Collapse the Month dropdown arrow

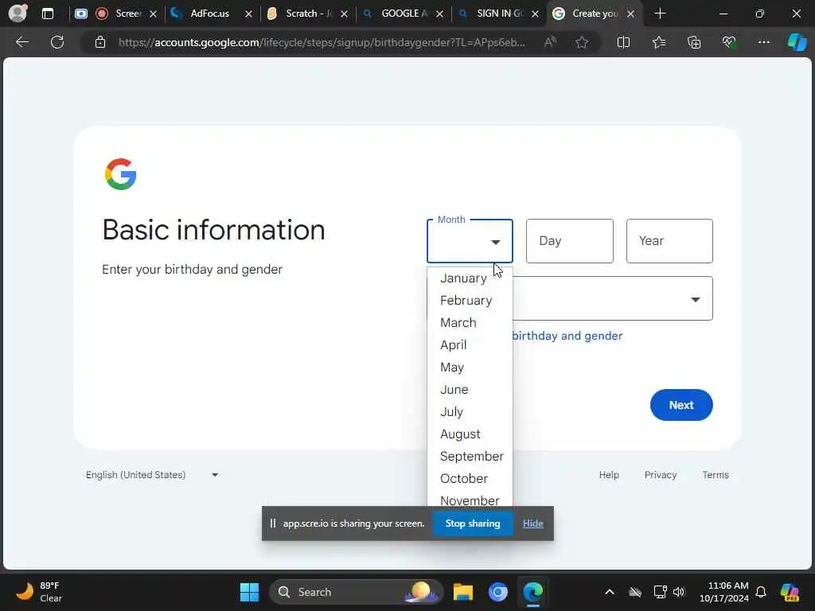(495, 242)
